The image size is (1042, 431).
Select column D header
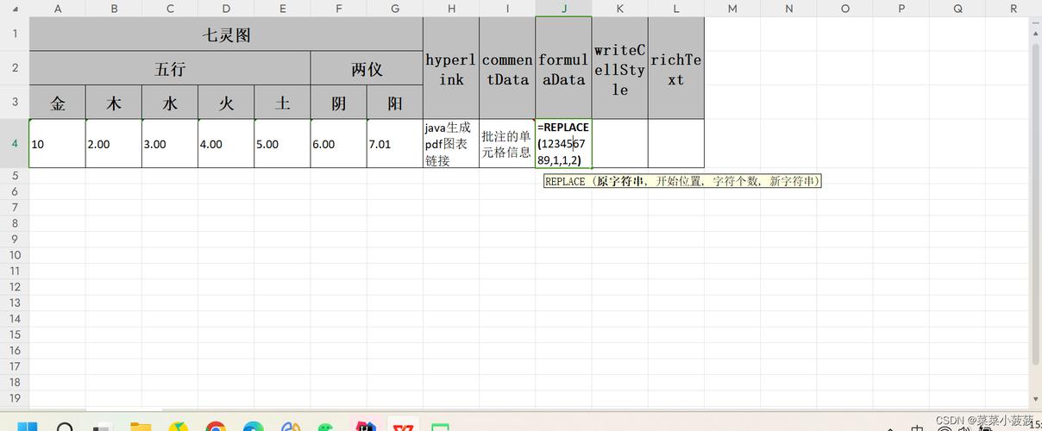click(x=226, y=9)
